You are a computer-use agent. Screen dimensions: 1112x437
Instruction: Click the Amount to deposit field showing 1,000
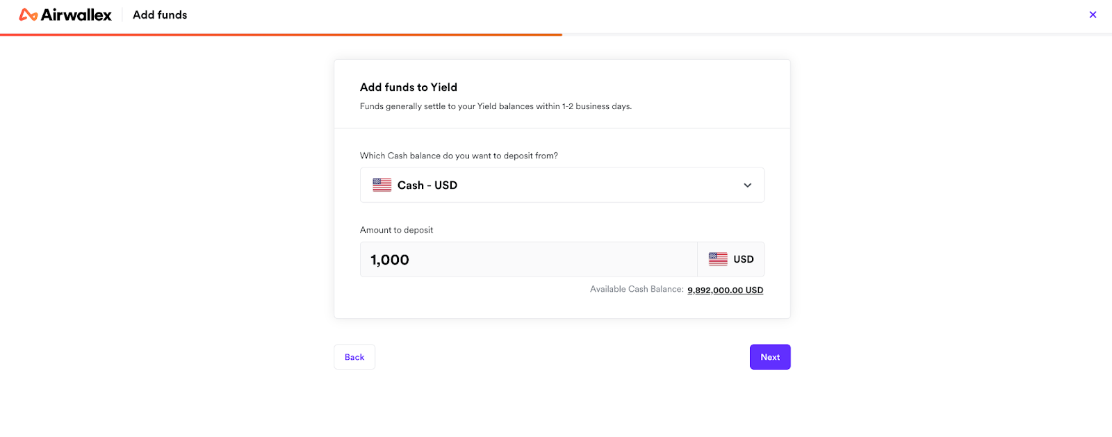(x=529, y=259)
